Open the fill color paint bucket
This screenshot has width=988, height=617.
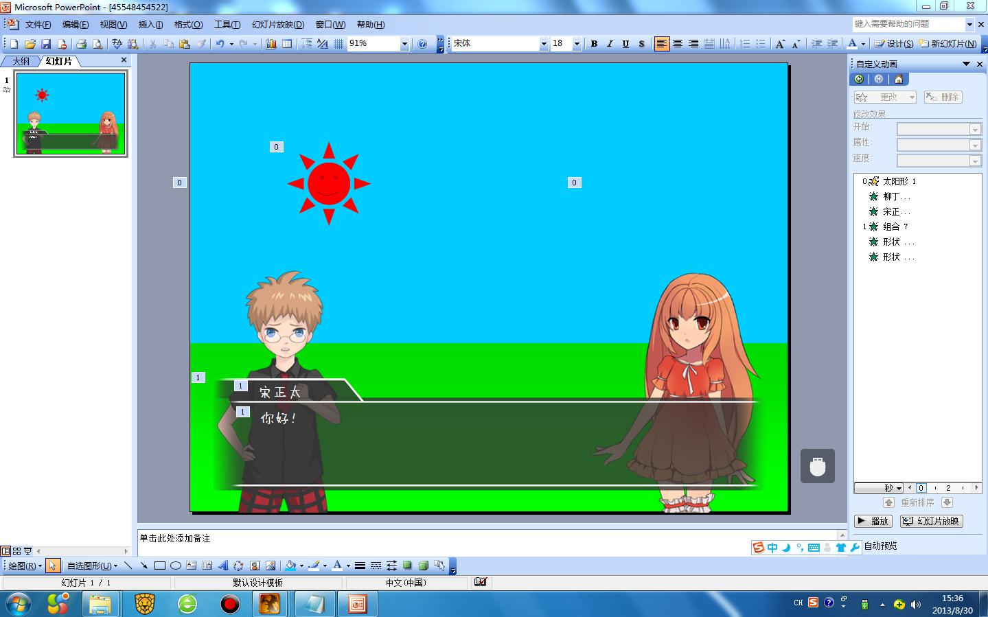(x=290, y=566)
